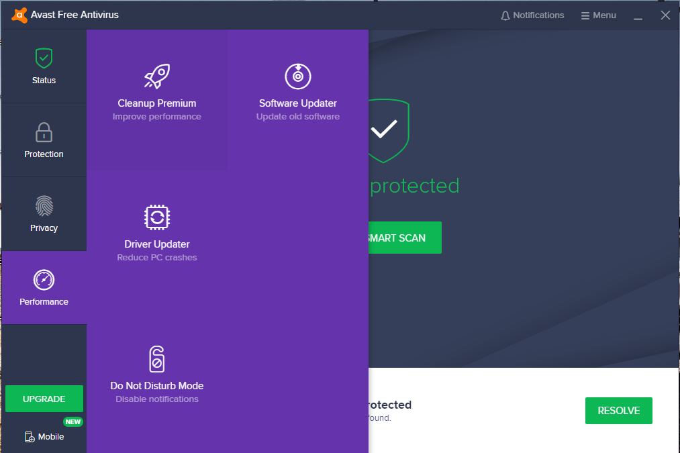Open the Menu label in title bar
This screenshot has width=680, height=453.
605,15
